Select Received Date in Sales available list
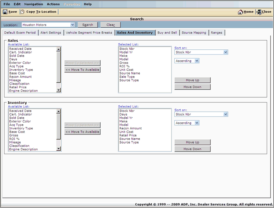The width and height of the screenshot is (274, 208). (20, 49)
